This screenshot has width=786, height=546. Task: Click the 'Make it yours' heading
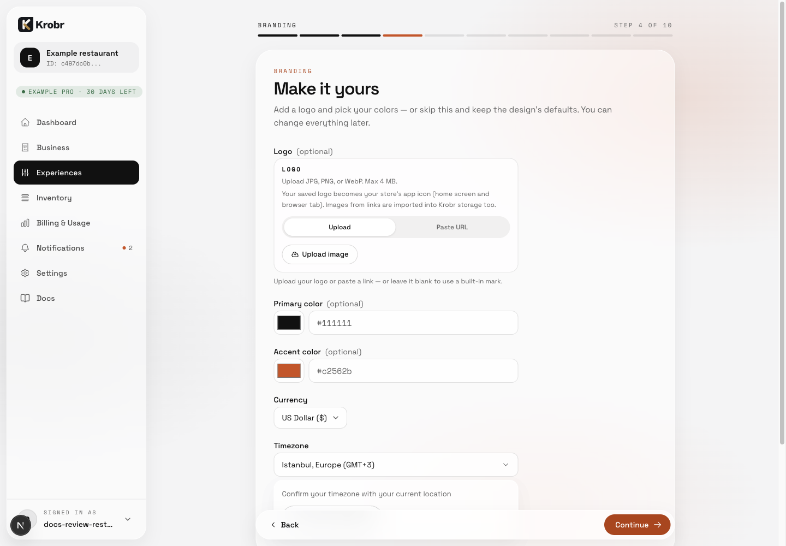click(326, 88)
